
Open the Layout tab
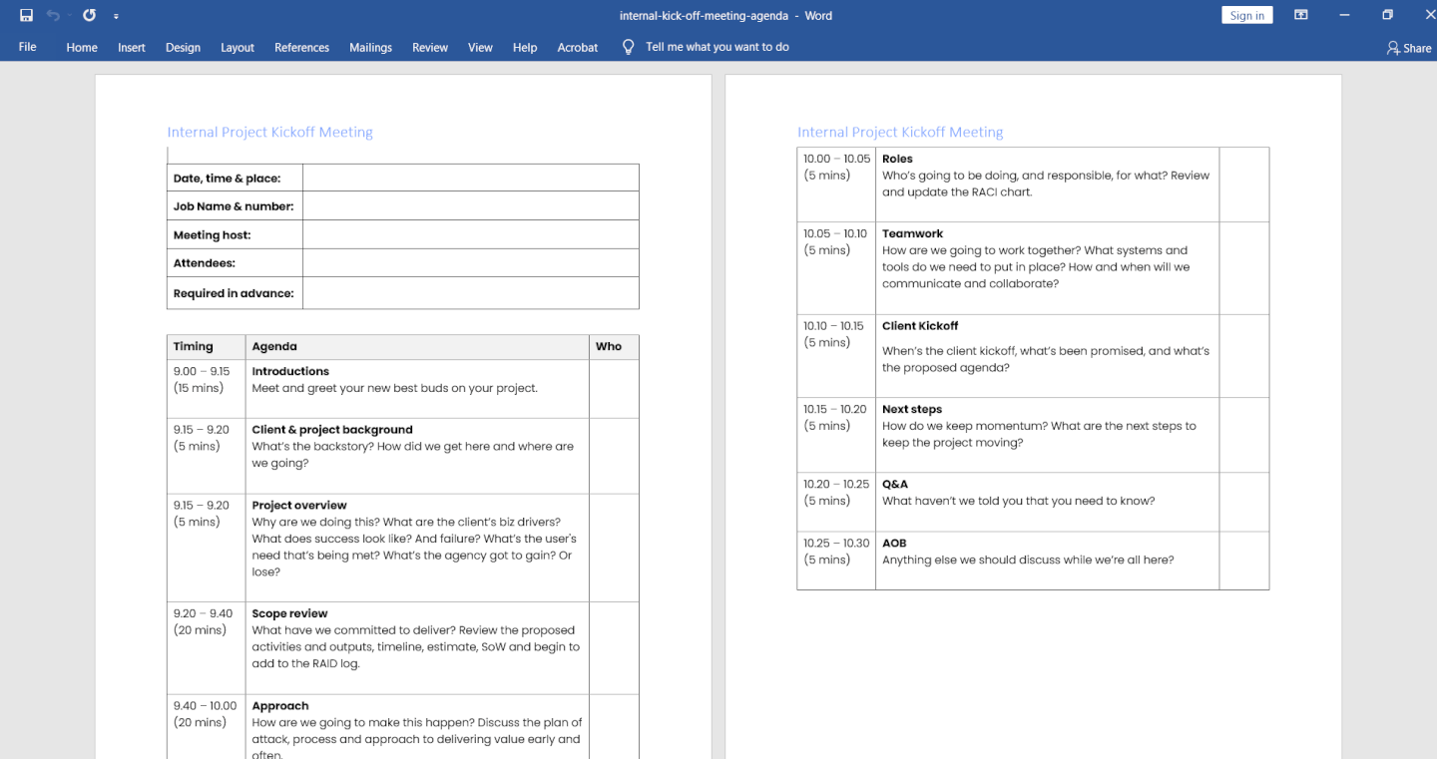[x=238, y=47]
